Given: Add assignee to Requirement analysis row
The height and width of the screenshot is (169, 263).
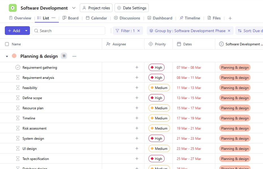Looking at the screenshot, I should 137,78.
